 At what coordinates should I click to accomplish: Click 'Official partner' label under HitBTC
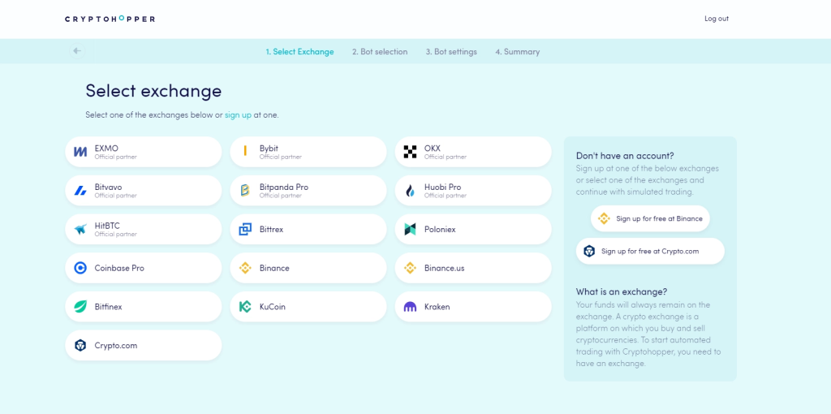click(x=115, y=235)
